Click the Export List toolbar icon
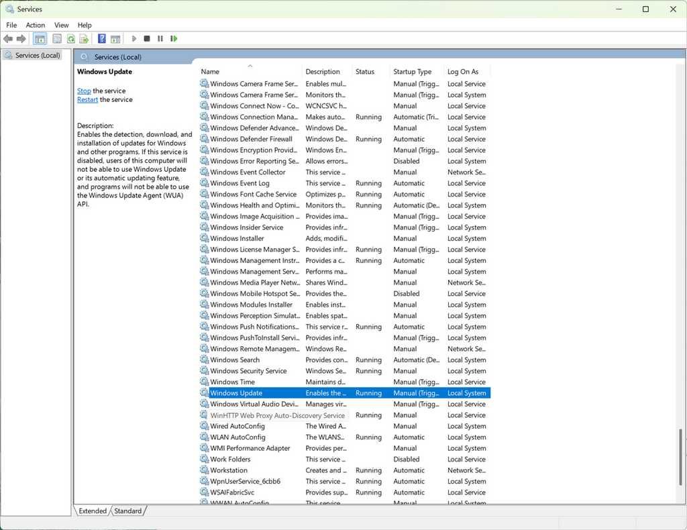The width and height of the screenshot is (687, 530). point(84,39)
